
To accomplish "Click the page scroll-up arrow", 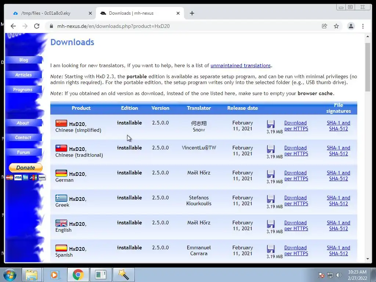I will pyautogui.click(x=368, y=36).
